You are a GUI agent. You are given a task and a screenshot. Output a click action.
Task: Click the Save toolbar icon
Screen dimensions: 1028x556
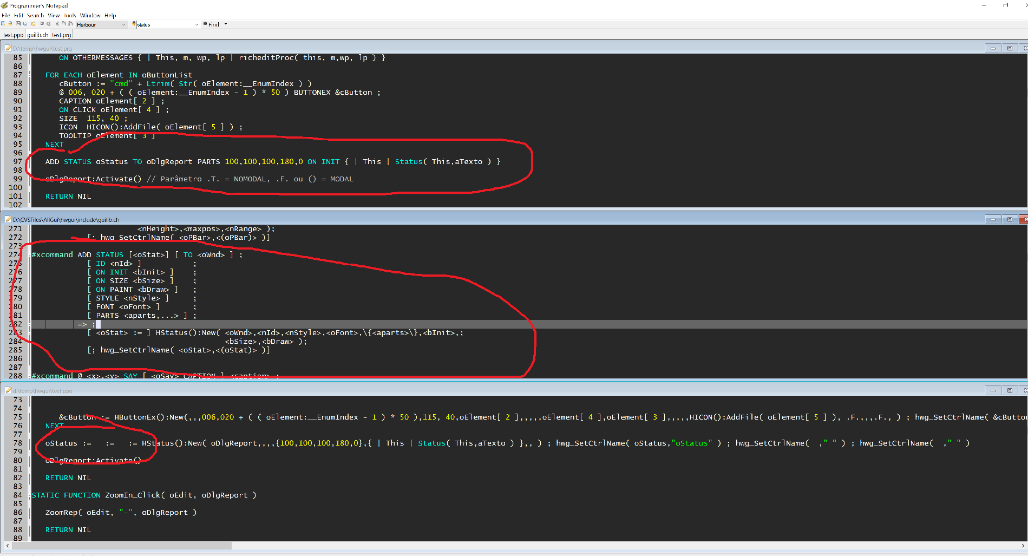point(18,24)
